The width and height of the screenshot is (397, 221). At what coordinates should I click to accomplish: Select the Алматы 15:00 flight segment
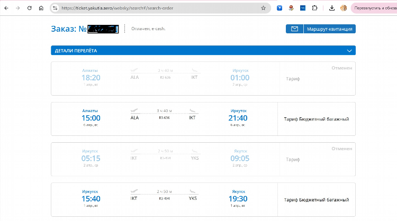point(203,119)
